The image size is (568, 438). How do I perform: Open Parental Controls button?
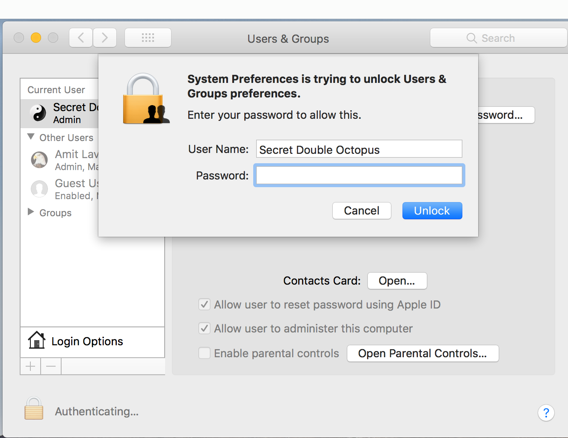point(423,353)
